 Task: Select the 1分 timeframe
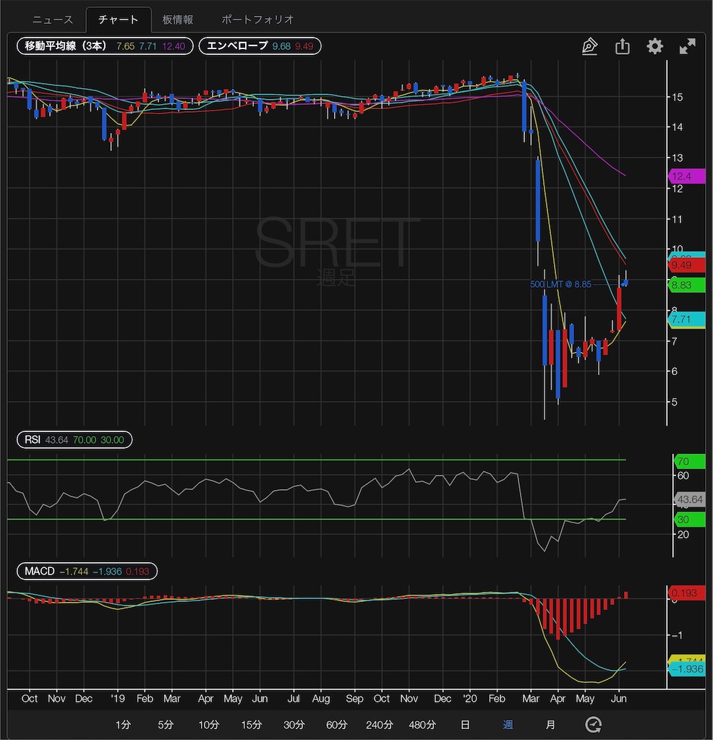tap(123, 724)
